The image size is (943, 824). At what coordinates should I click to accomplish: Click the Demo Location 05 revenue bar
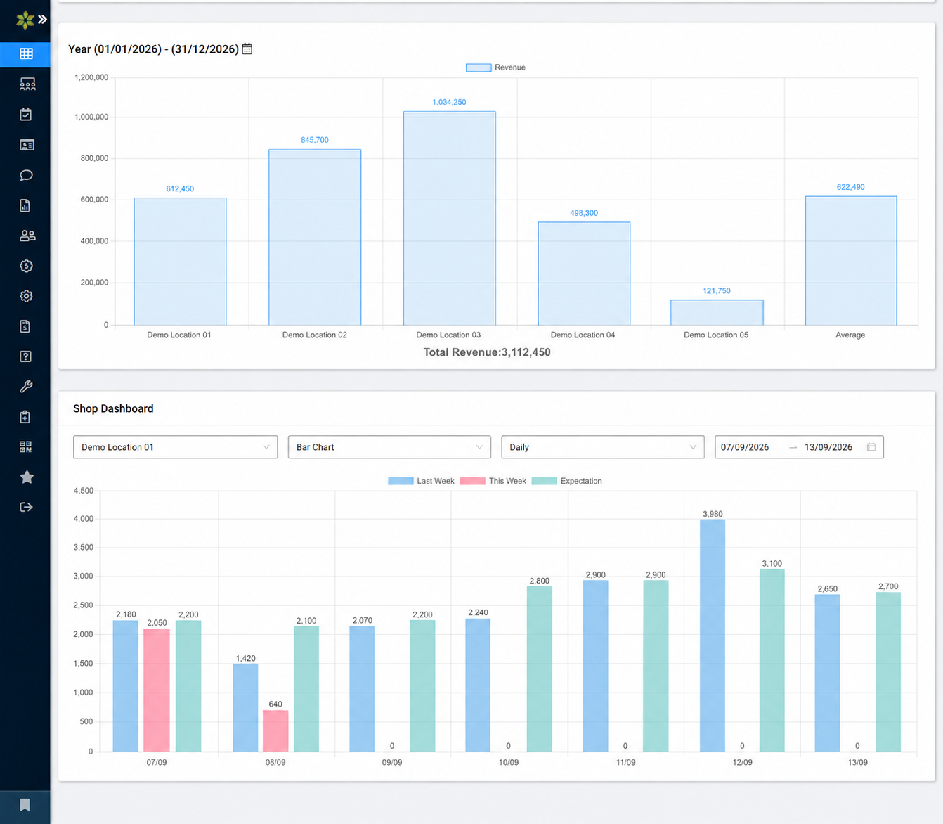[x=717, y=312]
